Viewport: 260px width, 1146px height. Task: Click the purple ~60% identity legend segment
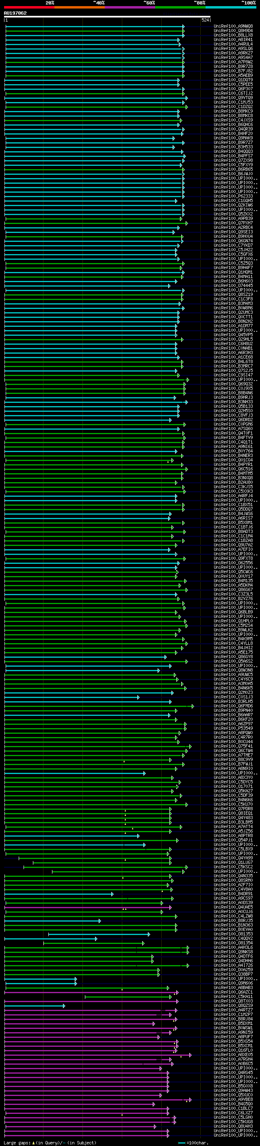(x=130, y=7)
